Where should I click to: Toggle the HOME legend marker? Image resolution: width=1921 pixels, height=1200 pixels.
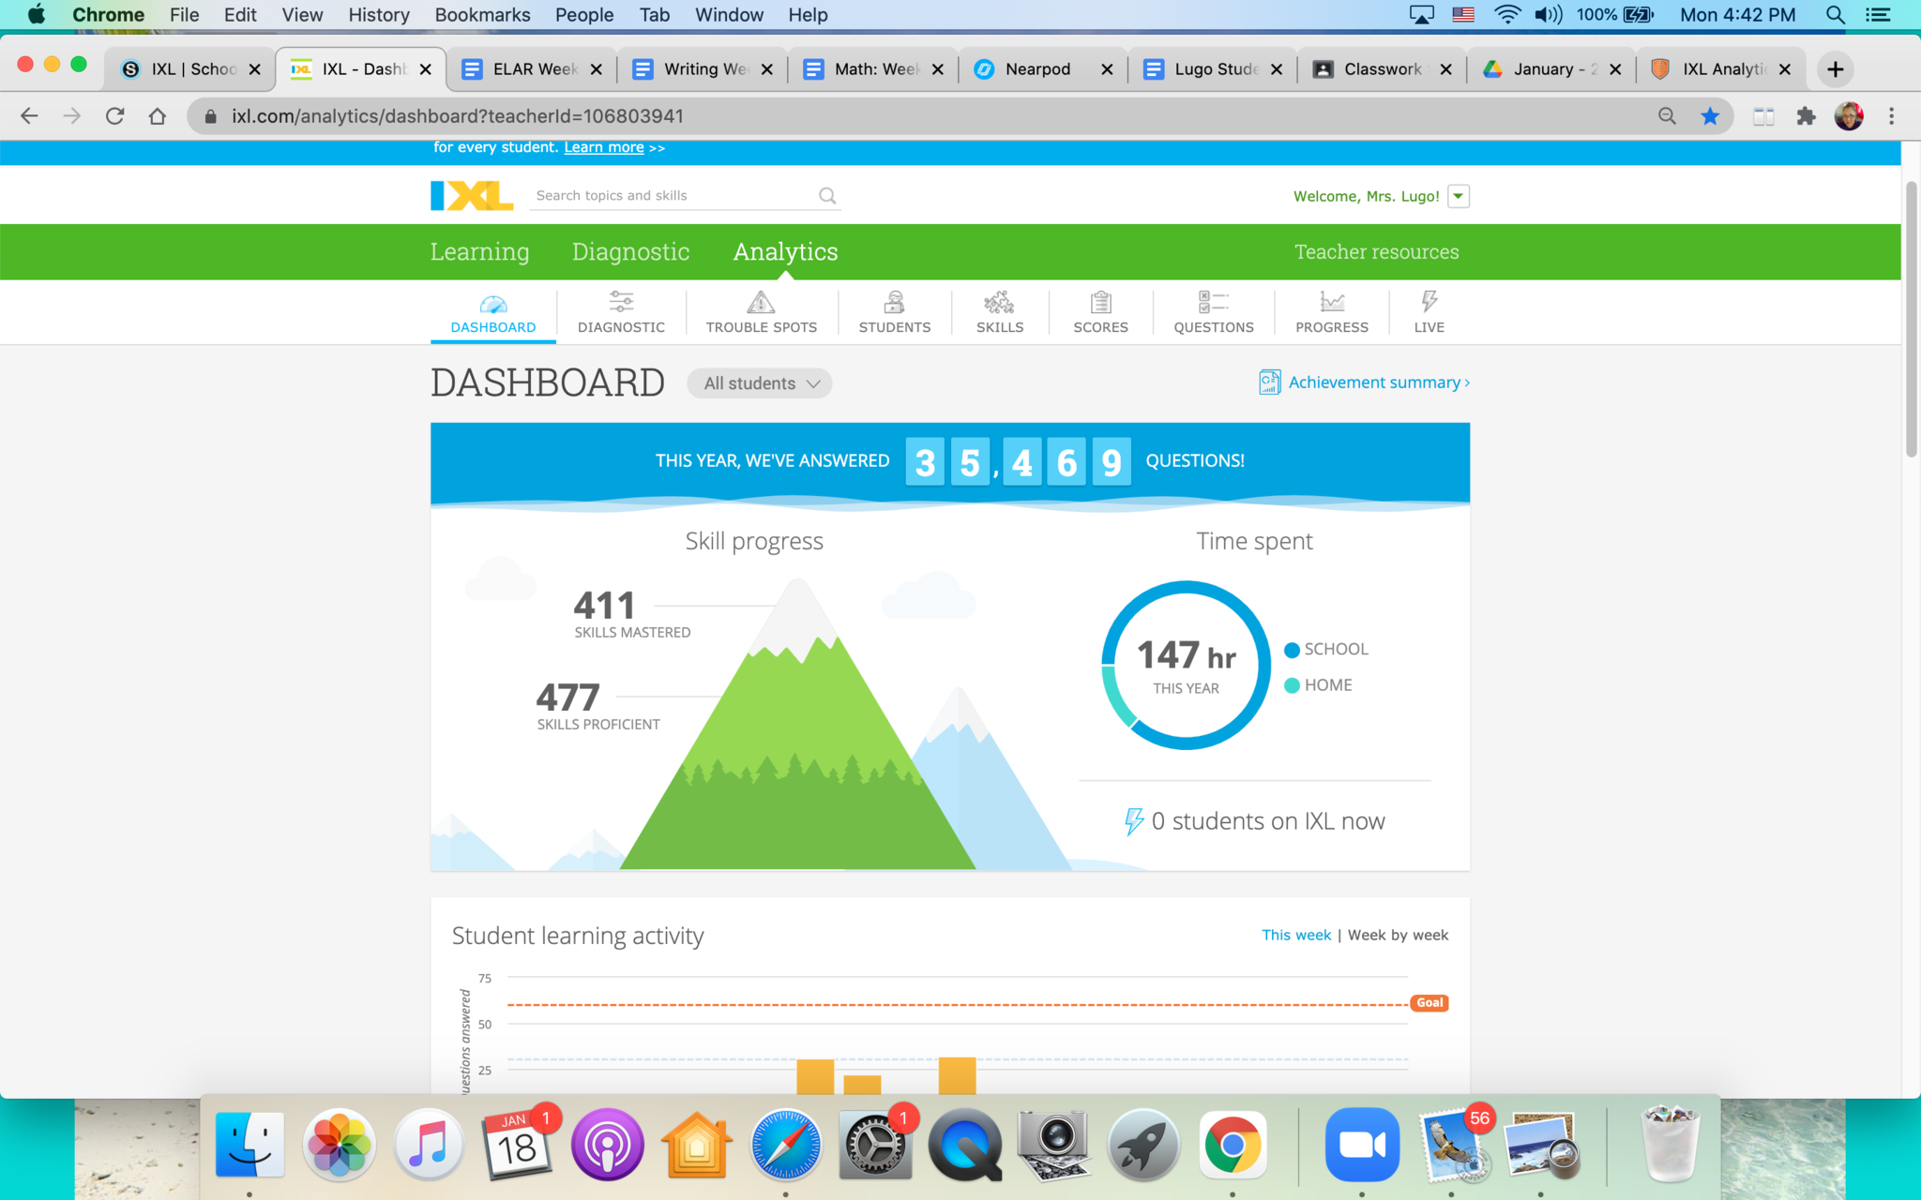click(1292, 685)
